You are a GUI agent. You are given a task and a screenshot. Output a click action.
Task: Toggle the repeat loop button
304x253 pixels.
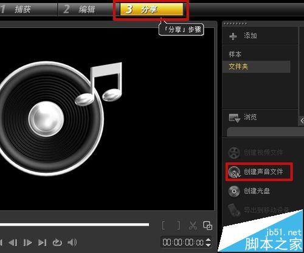click(x=57, y=242)
